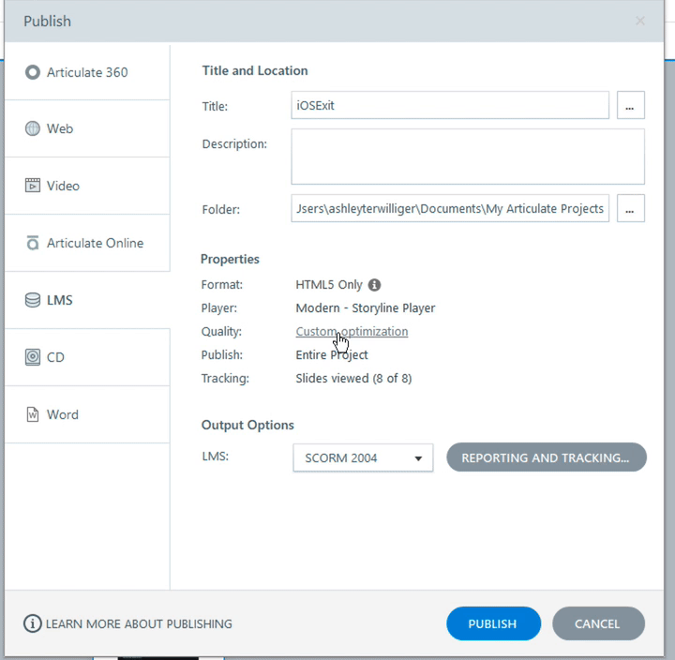Viewport: 675px width, 660px height.
Task: Click the Word document icon
Action: point(33,414)
